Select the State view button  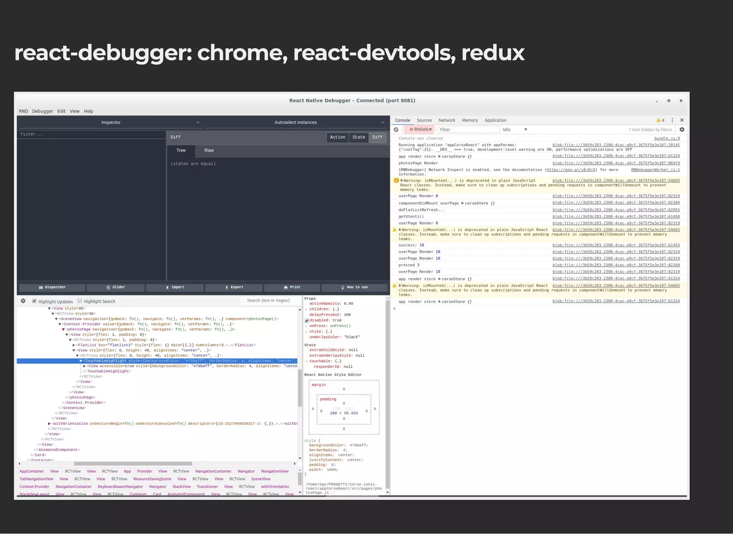pos(359,137)
